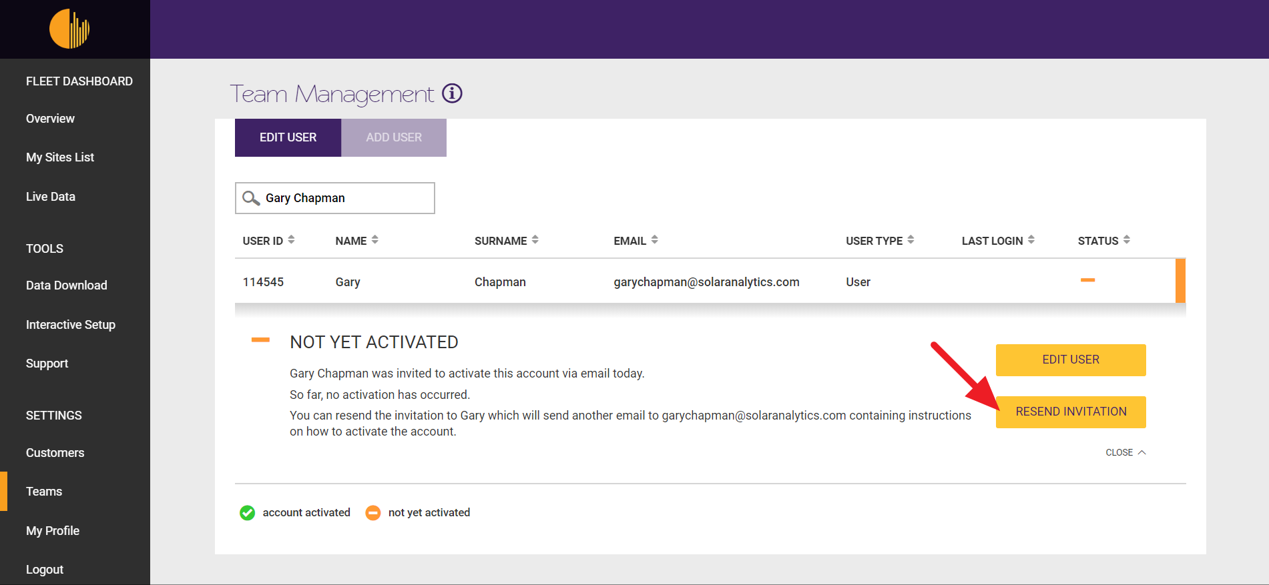This screenshot has width=1269, height=585.
Task: Click Logout in the sidebar
Action: [45, 570]
